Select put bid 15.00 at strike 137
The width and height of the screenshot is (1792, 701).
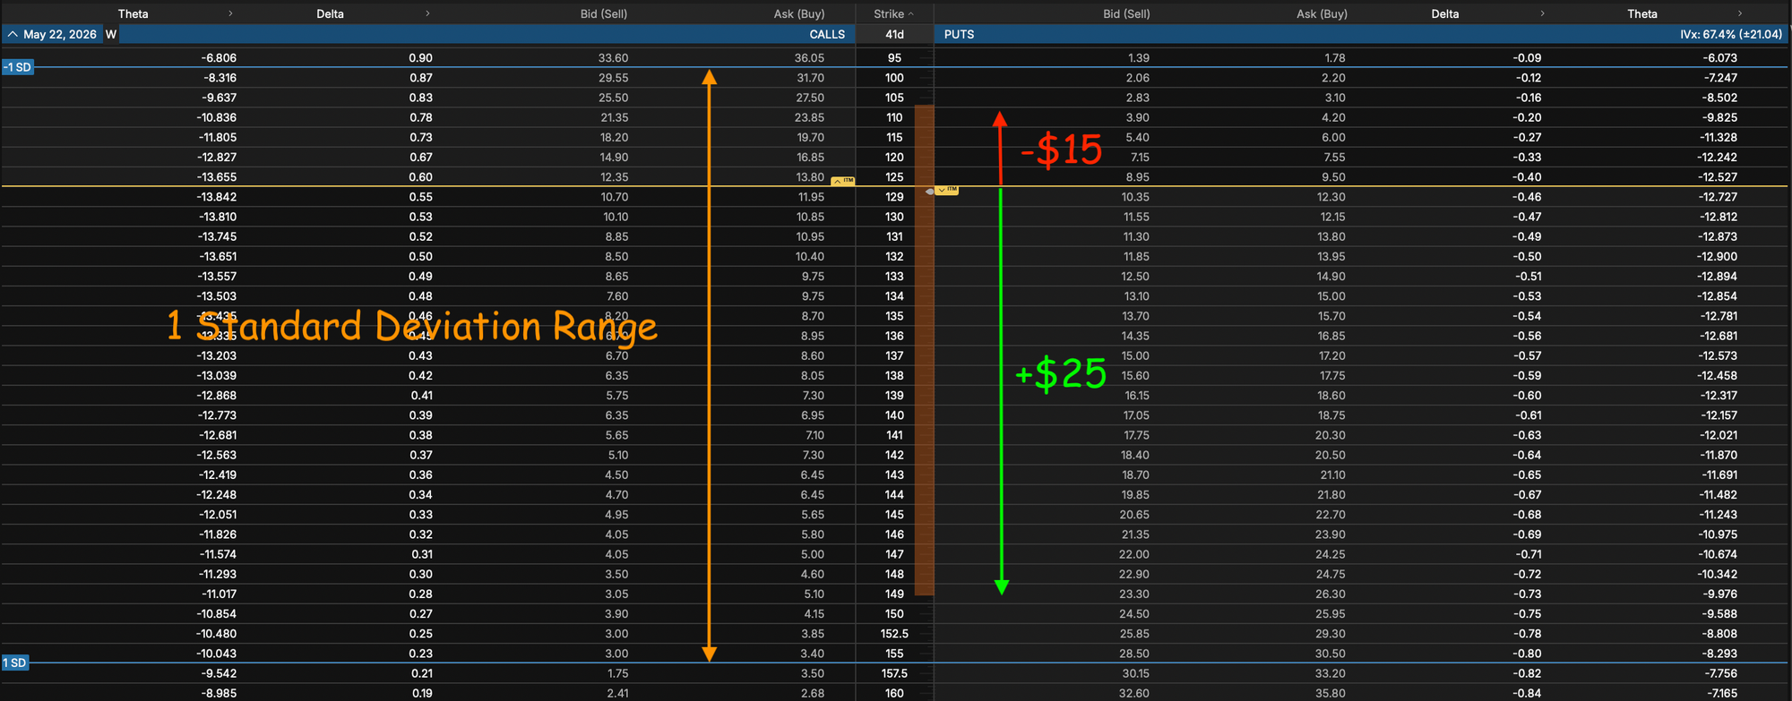1135,355
